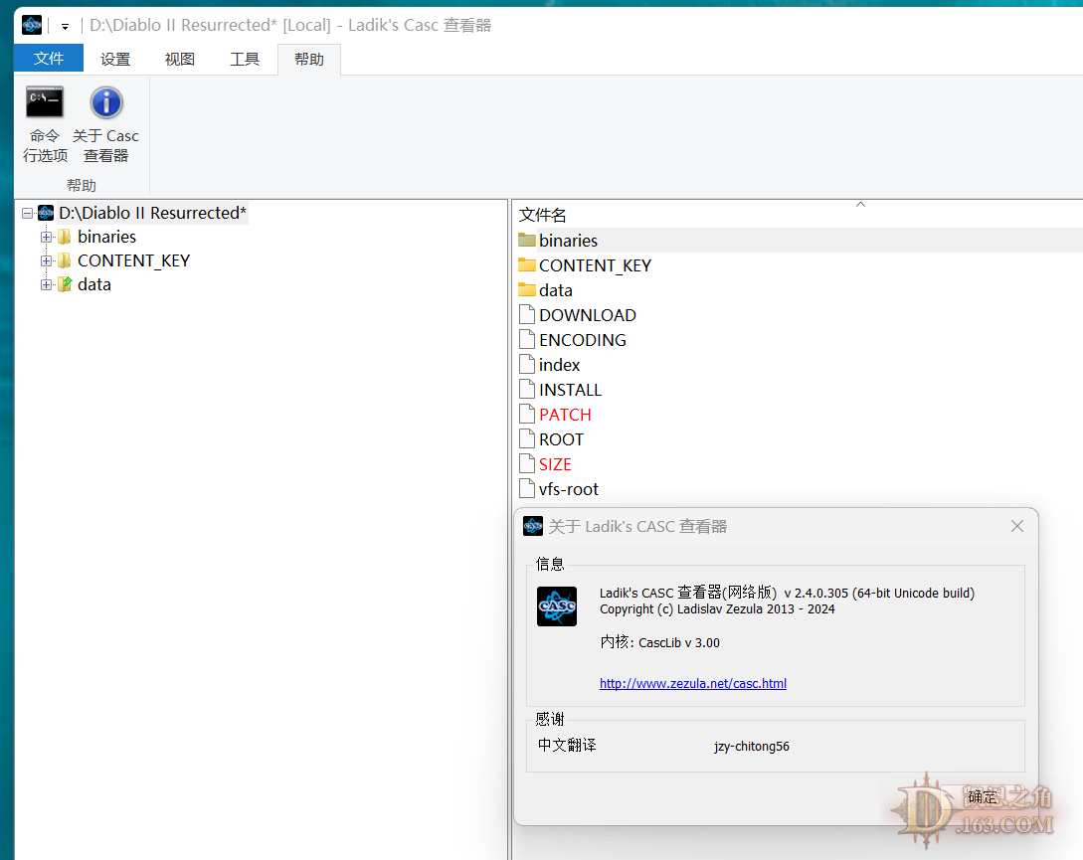
Task: Click binaries tree folder icon
Action: click(x=65, y=237)
